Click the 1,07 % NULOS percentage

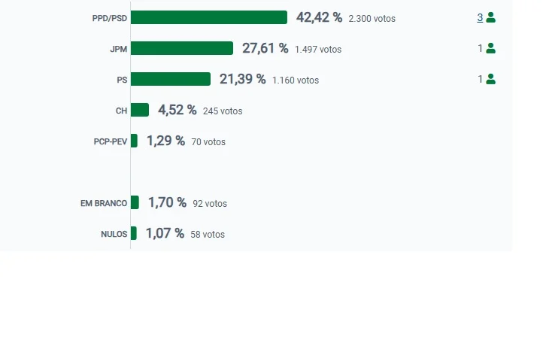165,233
